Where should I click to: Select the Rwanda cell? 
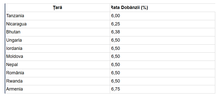58,81
